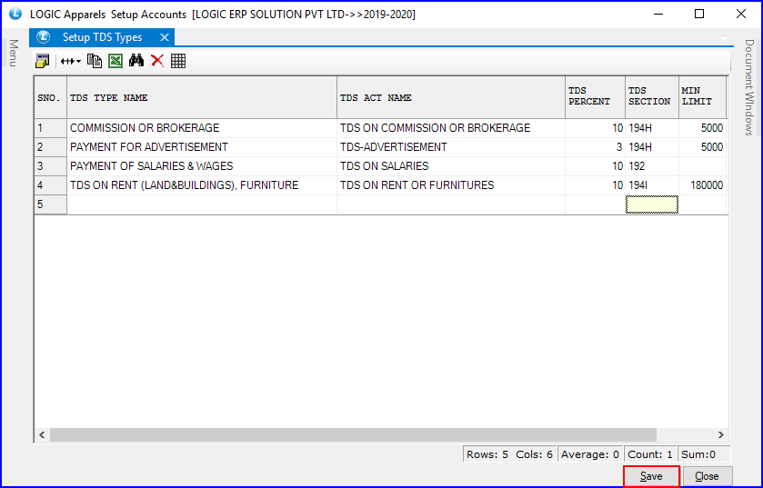Select row header number 1
The height and width of the screenshot is (488, 763).
pyautogui.click(x=50, y=128)
